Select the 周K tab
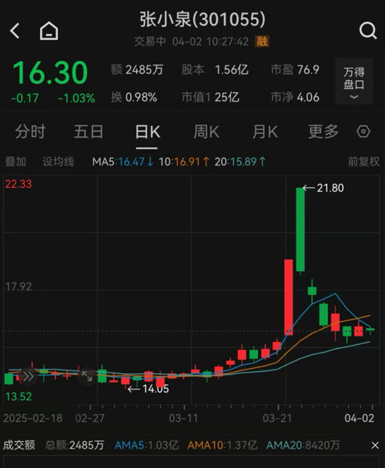 coord(206,132)
